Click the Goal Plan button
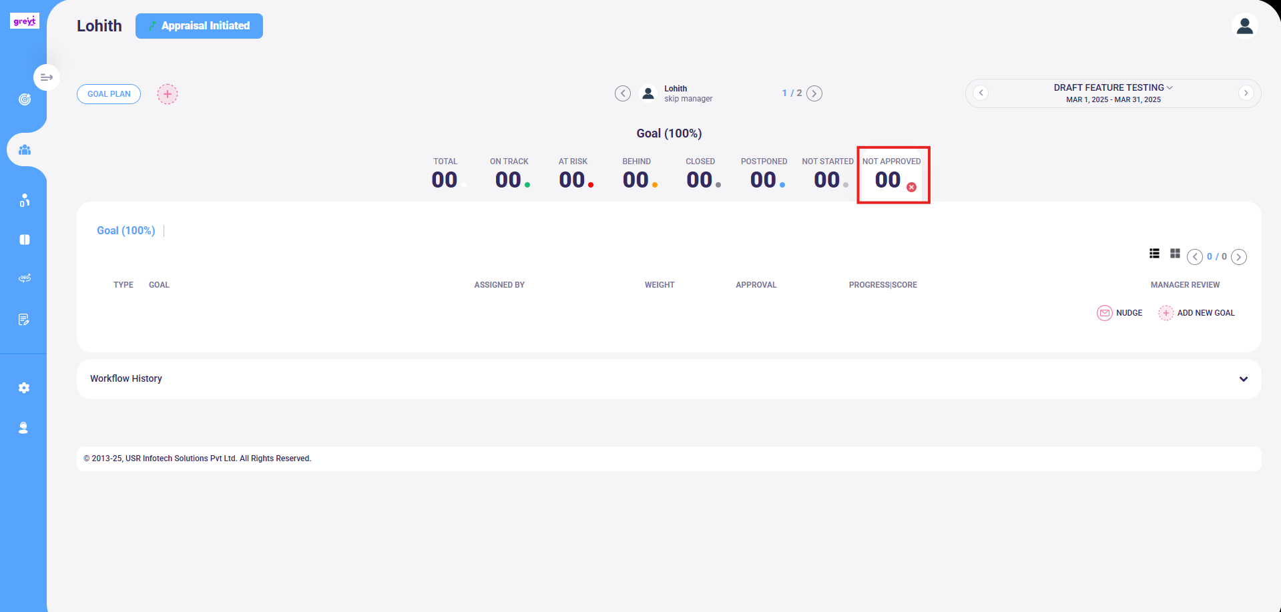 [109, 94]
